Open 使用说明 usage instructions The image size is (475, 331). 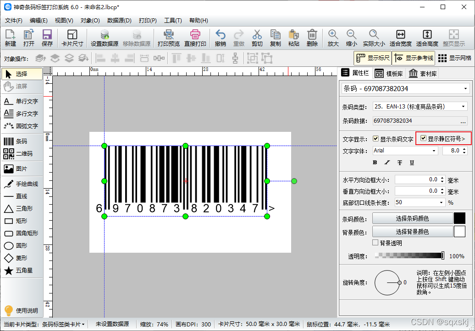click(x=22, y=310)
